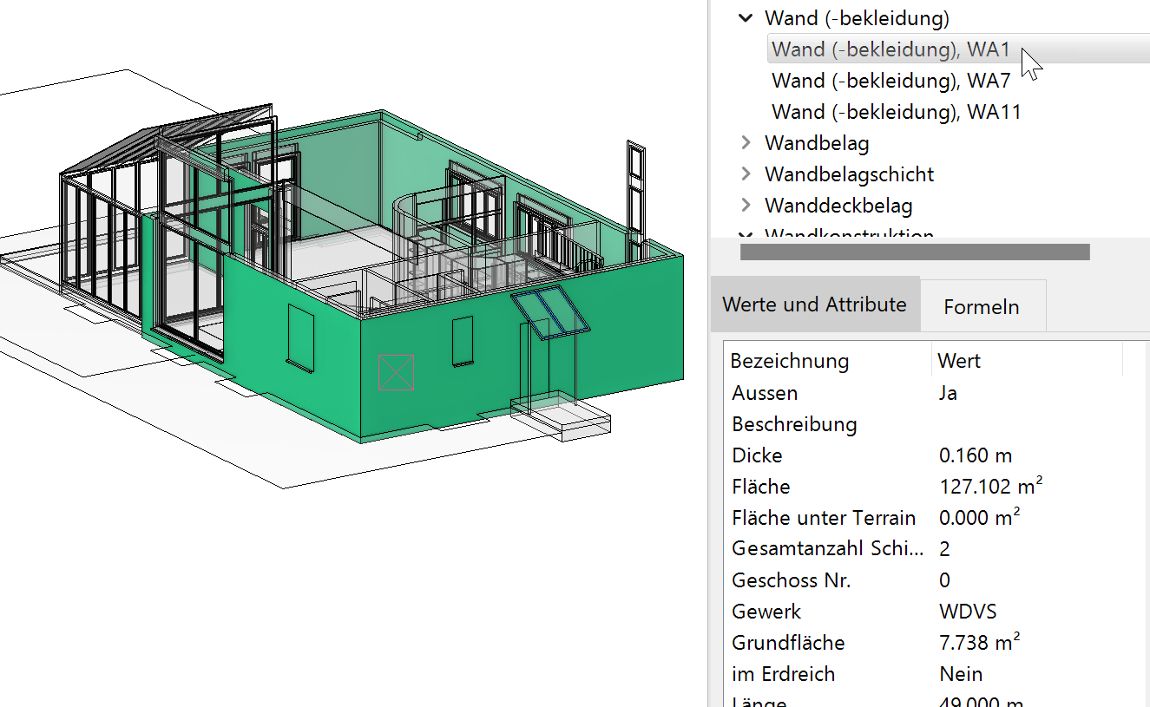Switch to the Formeln tab

click(982, 306)
